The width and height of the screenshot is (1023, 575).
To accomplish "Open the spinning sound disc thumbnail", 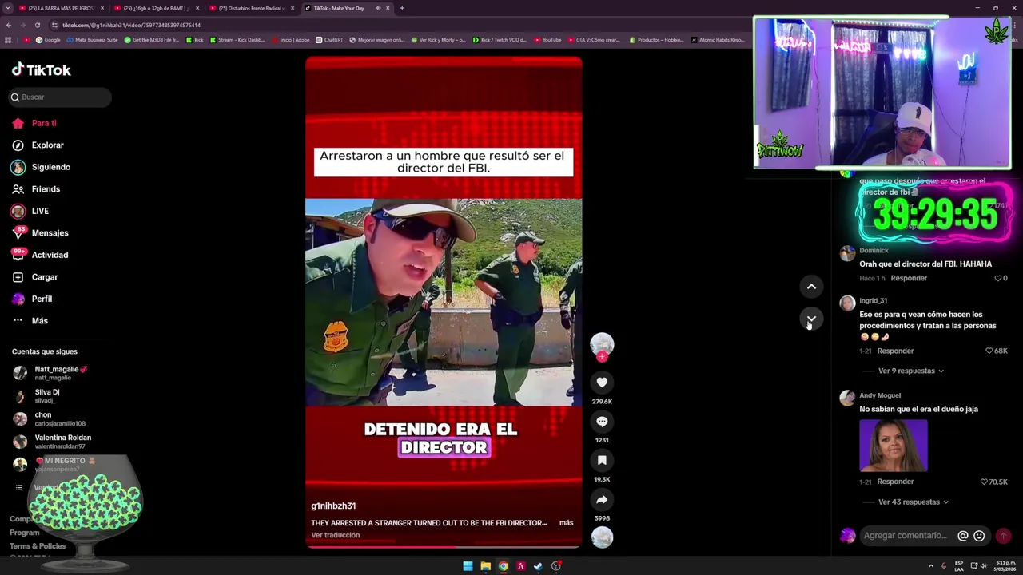I will (x=602, y=537).
